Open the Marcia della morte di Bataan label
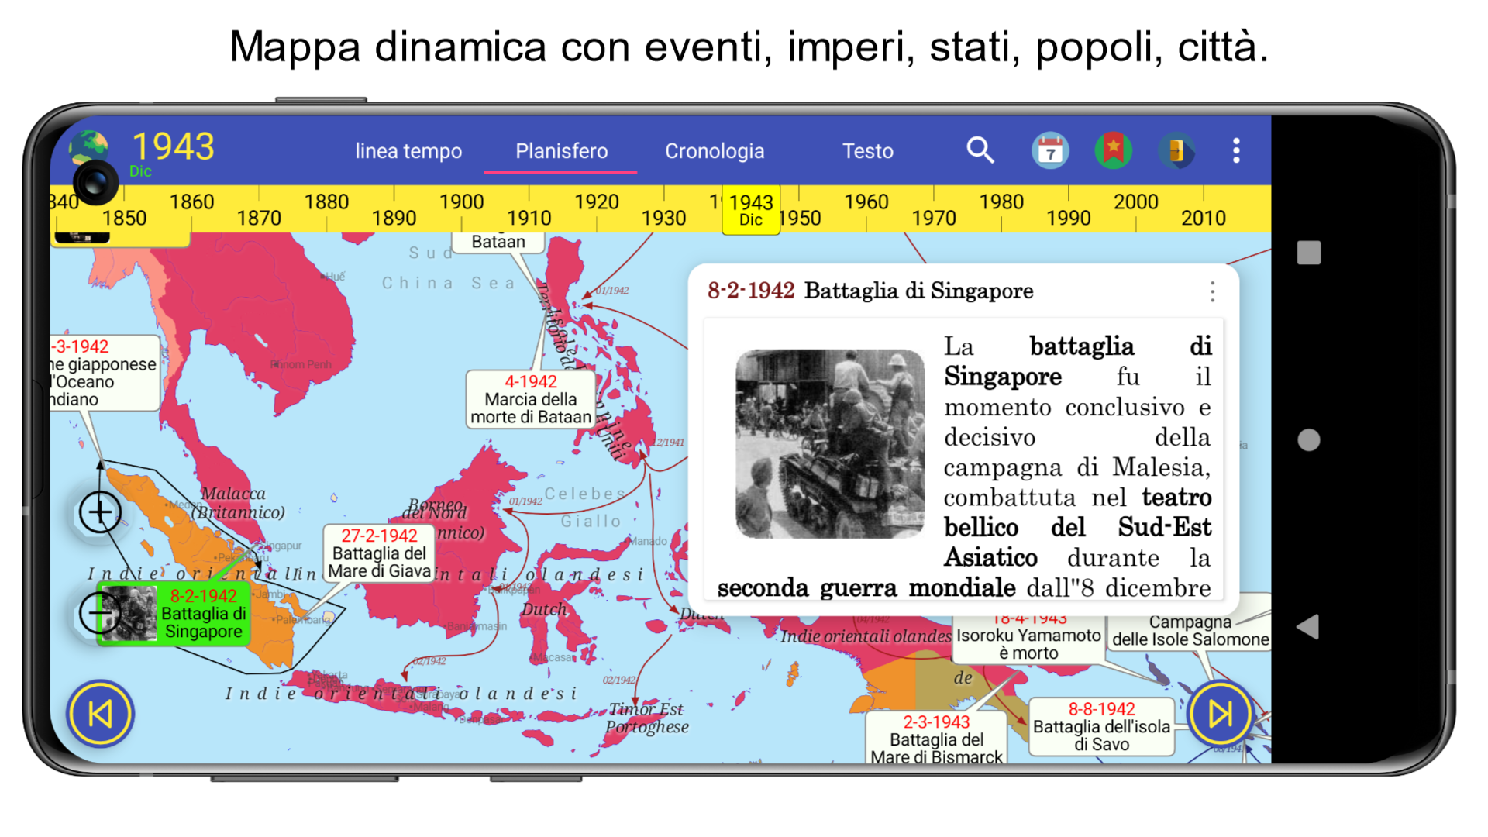1488x837 pixels. 531,399
